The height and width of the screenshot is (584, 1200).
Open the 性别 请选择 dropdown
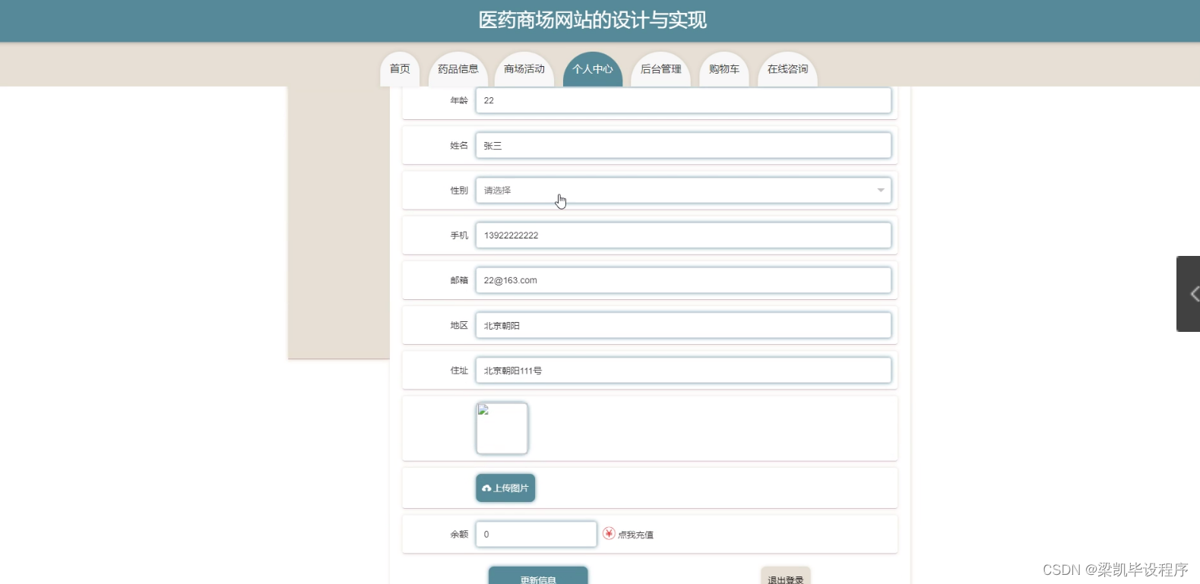point(683,191)
